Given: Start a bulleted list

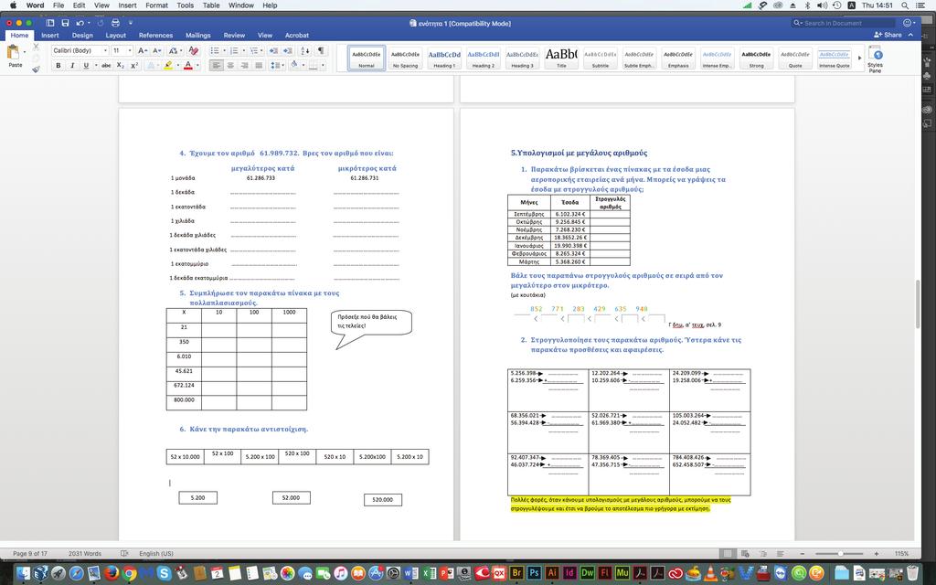Looking at the screenshot, I should click(215, 51).
